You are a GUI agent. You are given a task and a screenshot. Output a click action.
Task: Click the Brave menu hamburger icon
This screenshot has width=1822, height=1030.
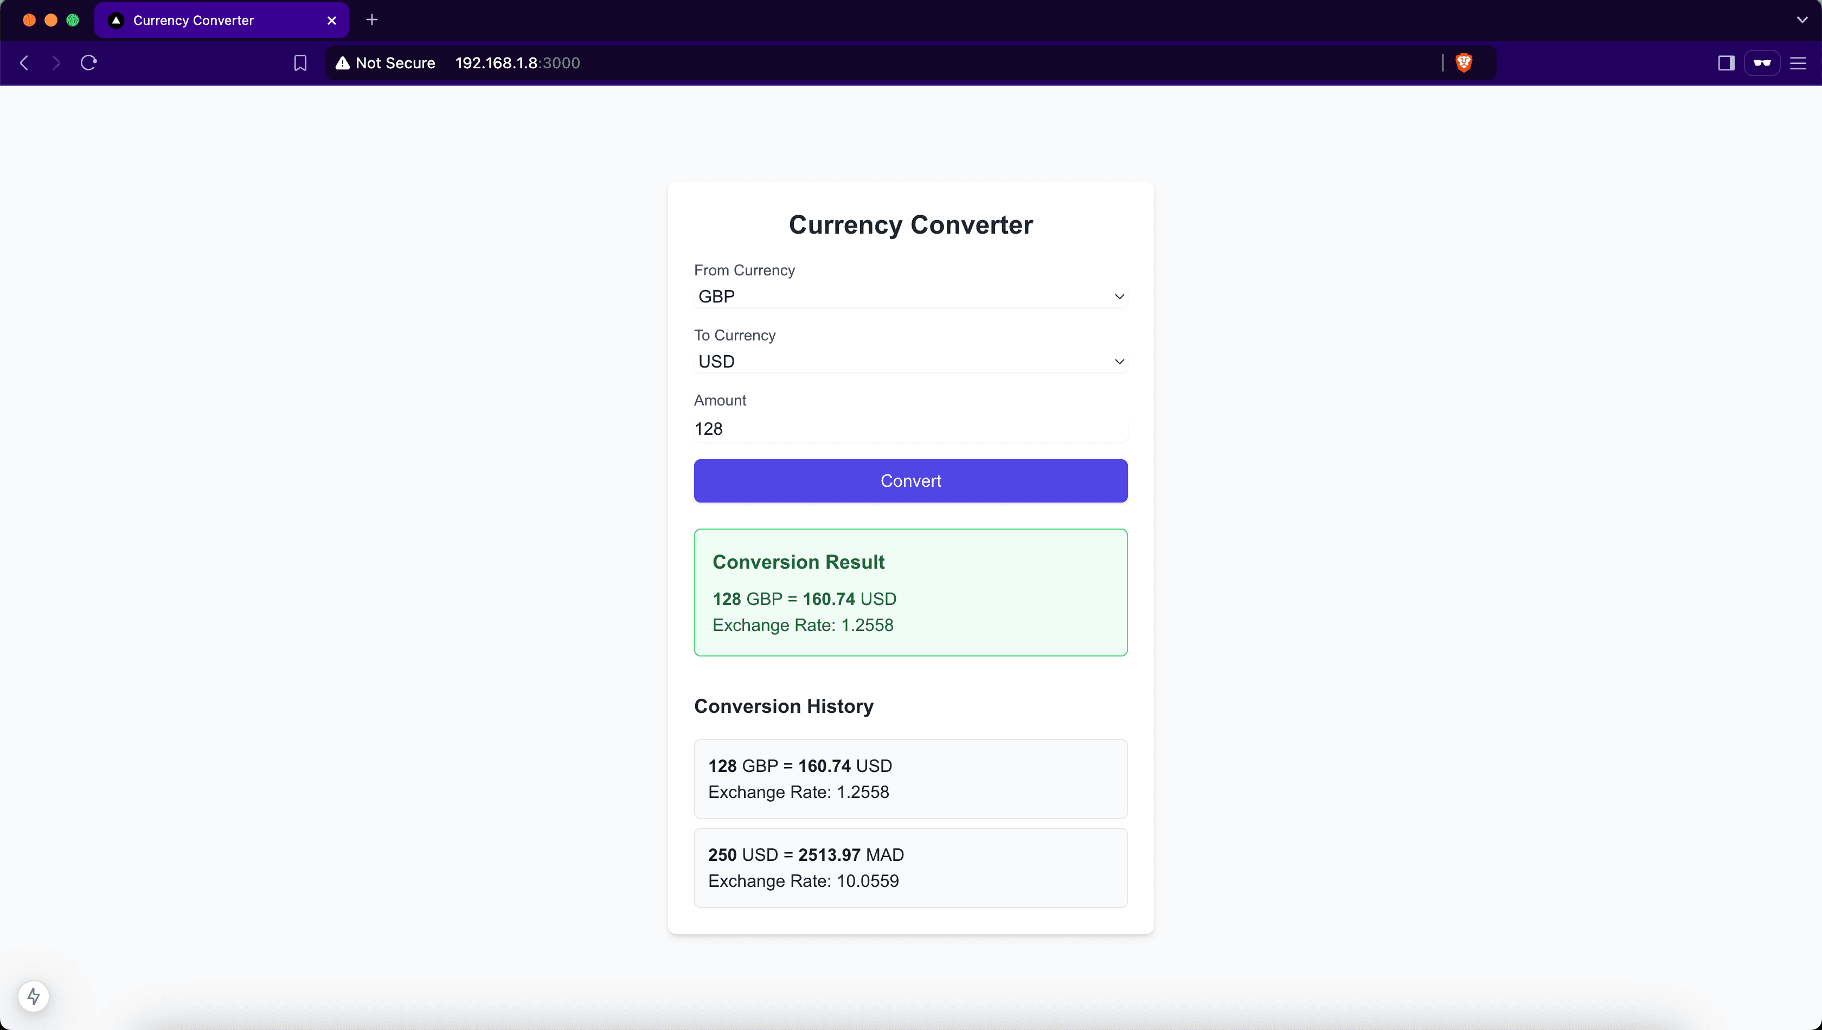(1798, 62)
